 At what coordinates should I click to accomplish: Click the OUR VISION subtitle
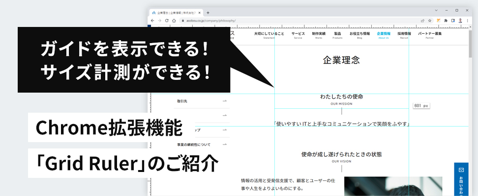(341, 161)
